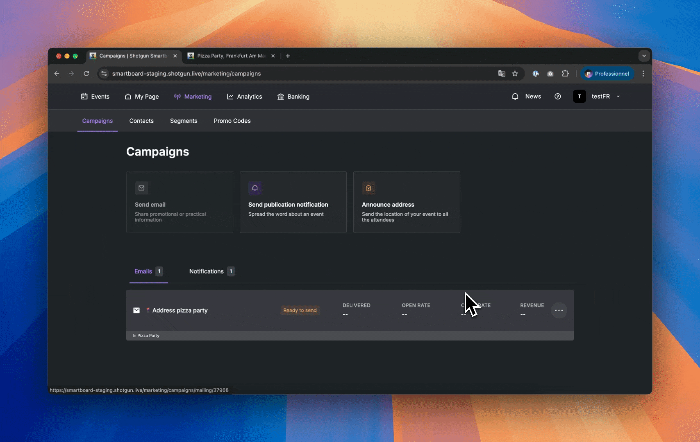Image resolution: width=700 pixels, height=442 pixels.
Task: Click the browser forward arrow
Action: click(x=71, y=74)
